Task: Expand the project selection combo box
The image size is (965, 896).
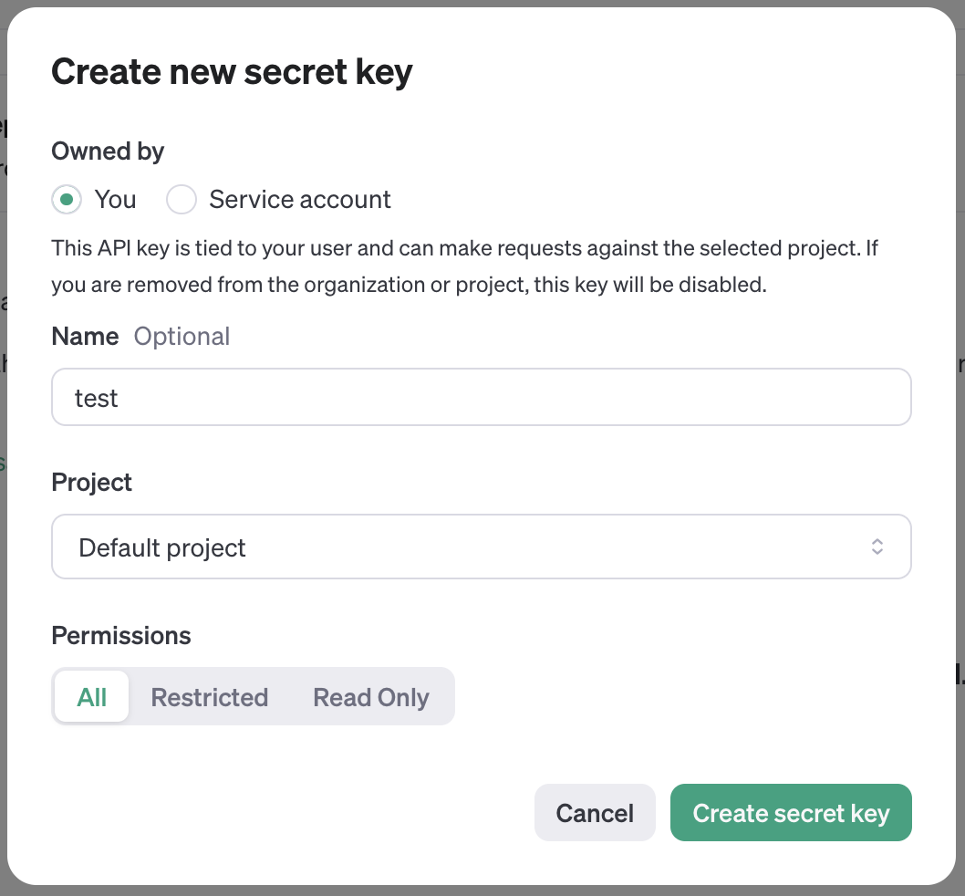Action: (x=482, y=547)
